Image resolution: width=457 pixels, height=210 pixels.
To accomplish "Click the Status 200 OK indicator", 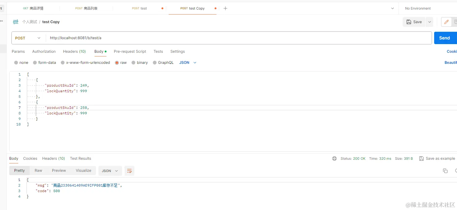I will [x=353, y=159].
